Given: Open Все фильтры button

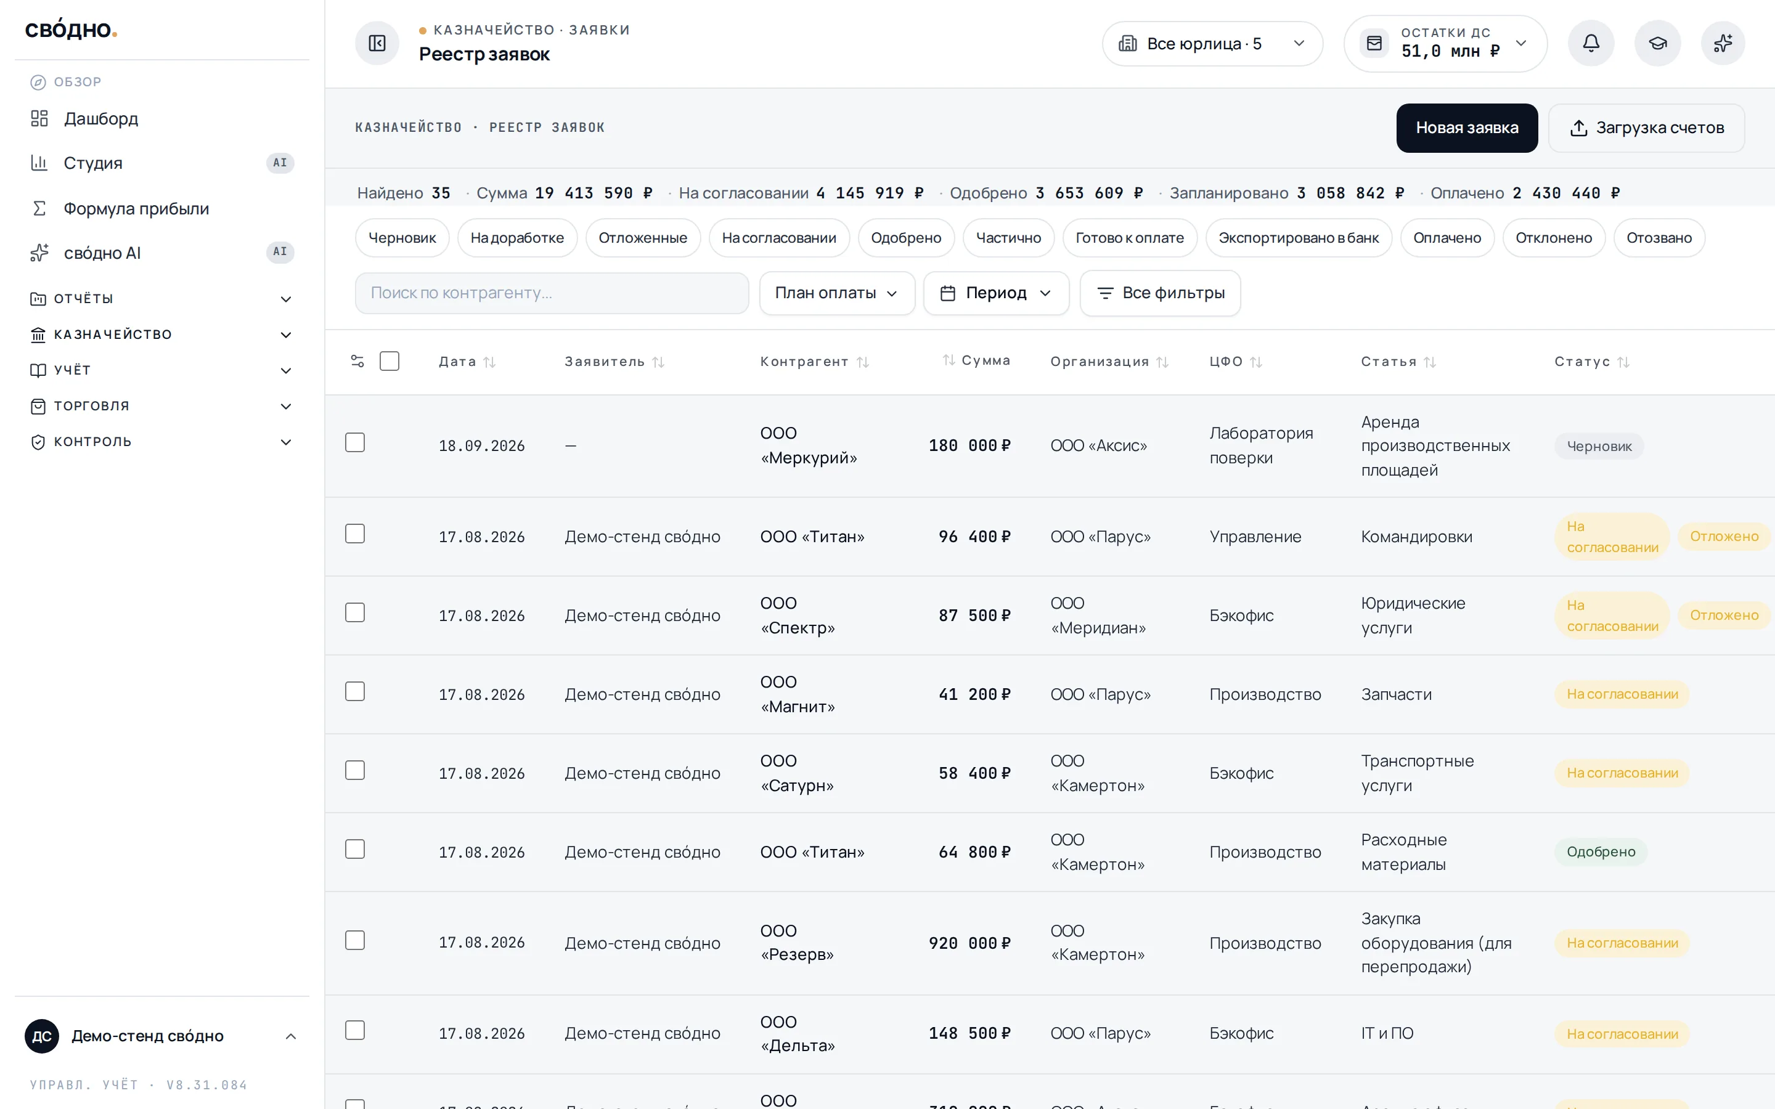Looking at the screenshot, I should [1161, 293].
